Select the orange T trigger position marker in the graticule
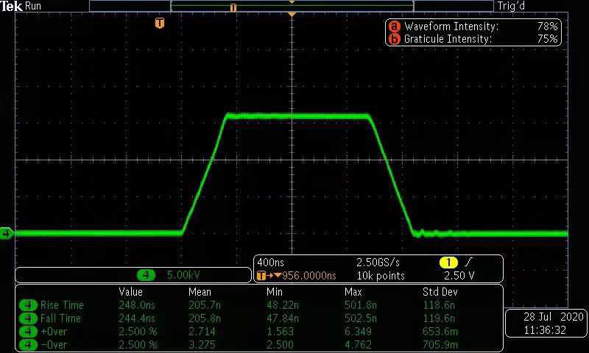The image size is (589, 353). click(x=160, y=24)
